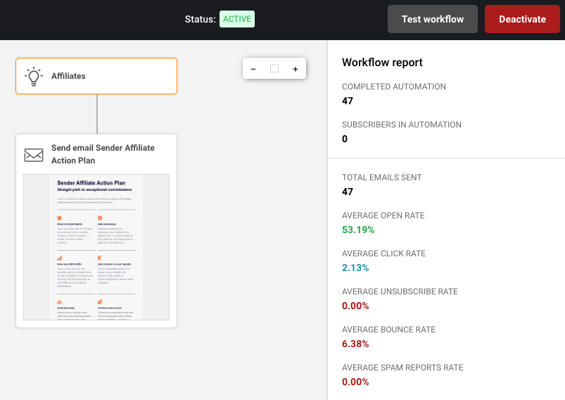Click the 2.13% average click rate
565x400 pixels.
[355, 268]
